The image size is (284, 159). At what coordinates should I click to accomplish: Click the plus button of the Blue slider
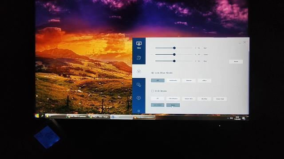[195, 61]
